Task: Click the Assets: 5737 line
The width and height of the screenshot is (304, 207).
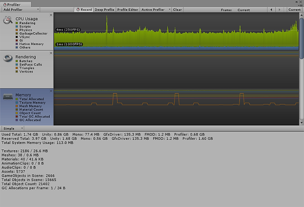Action: [13, 172]
